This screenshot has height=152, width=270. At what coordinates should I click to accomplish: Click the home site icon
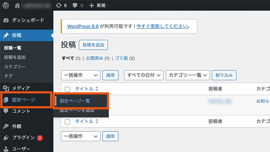[17, 6]
